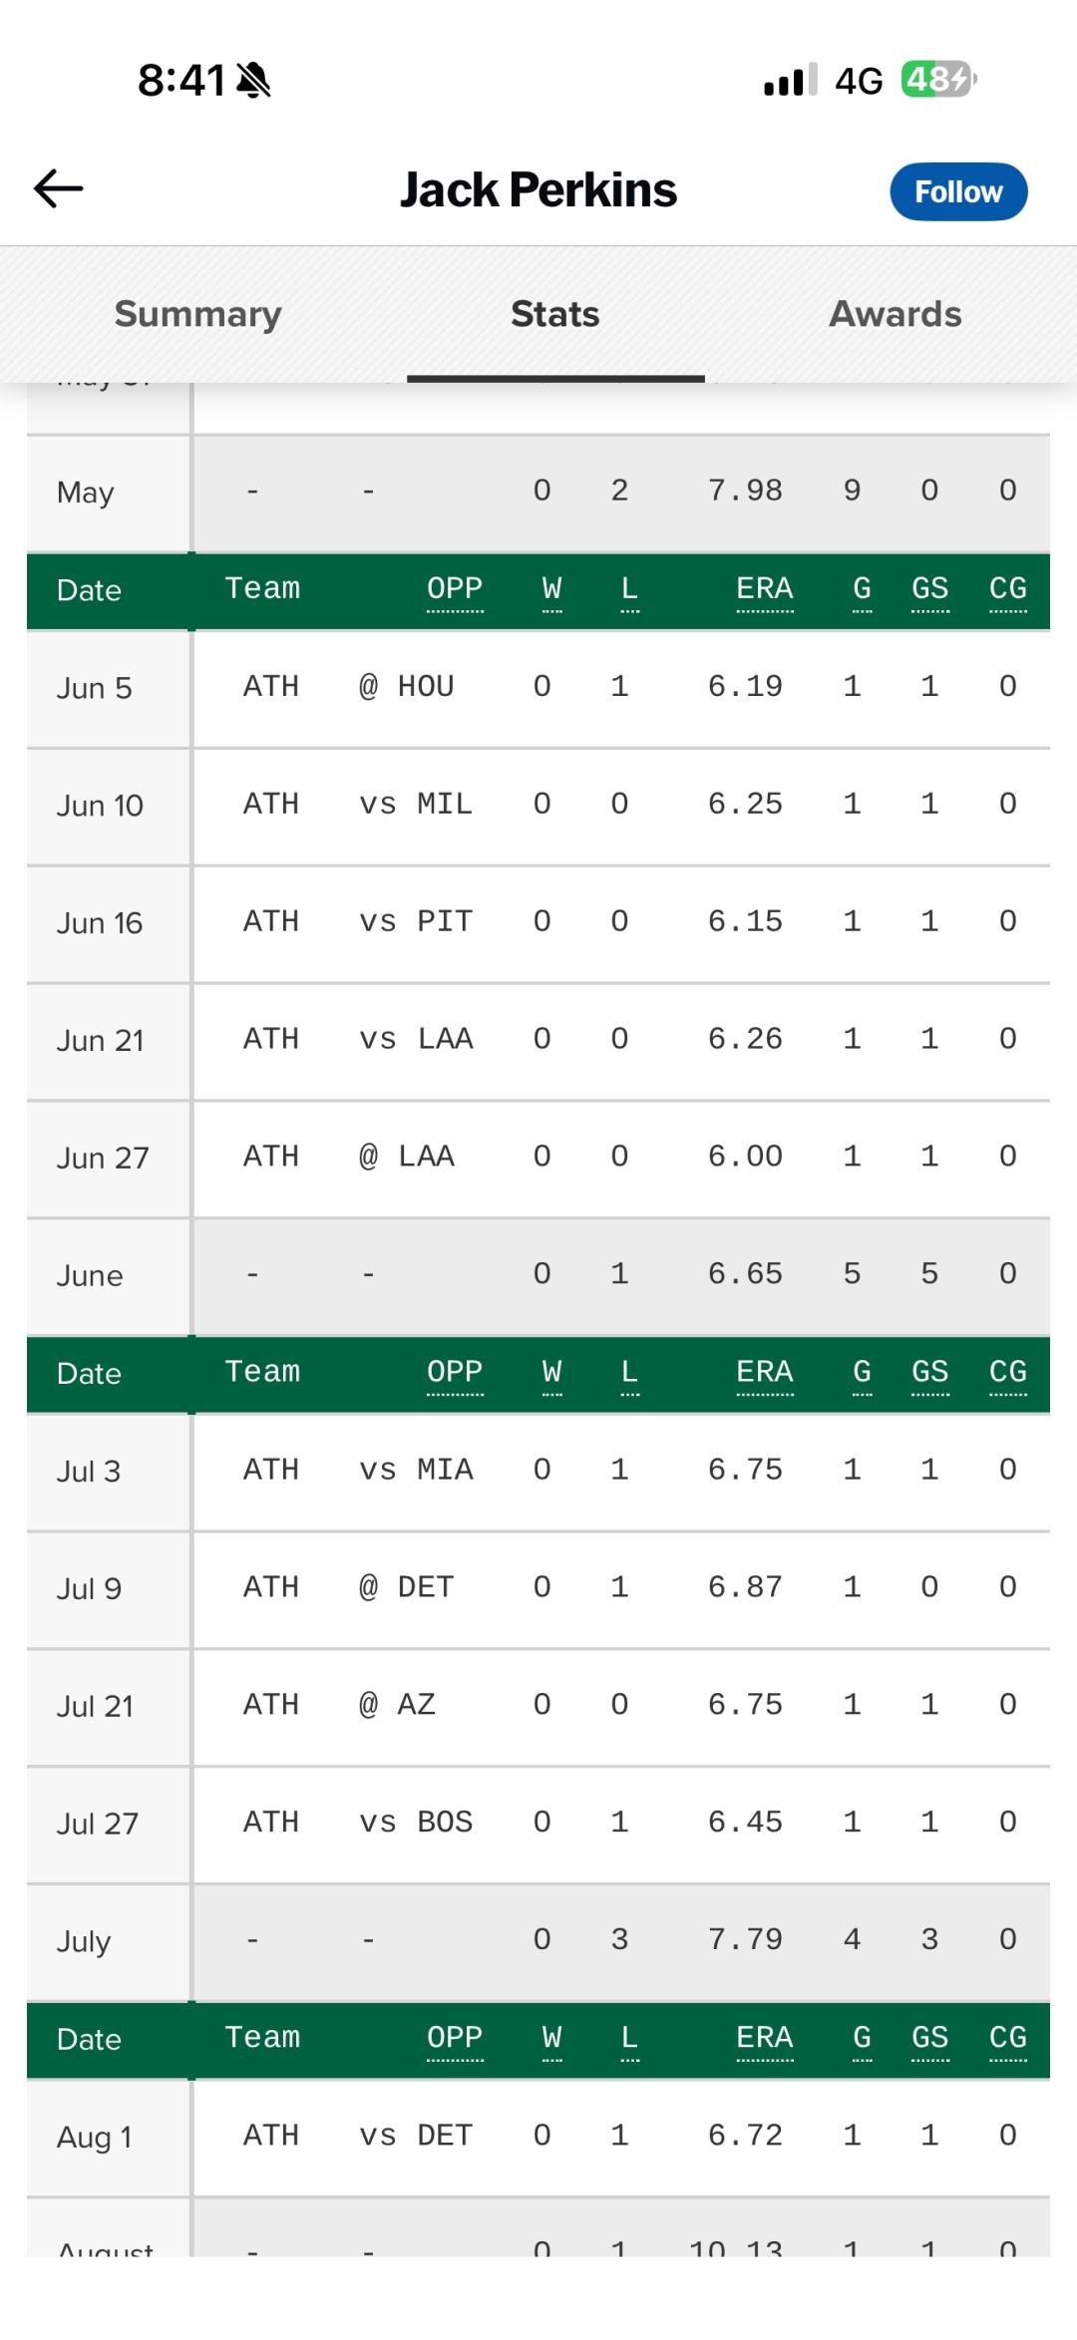Select the Jun 5 @ HOU game row
The height and width of the screenshot is (2340, 1077).
point(538,688)
